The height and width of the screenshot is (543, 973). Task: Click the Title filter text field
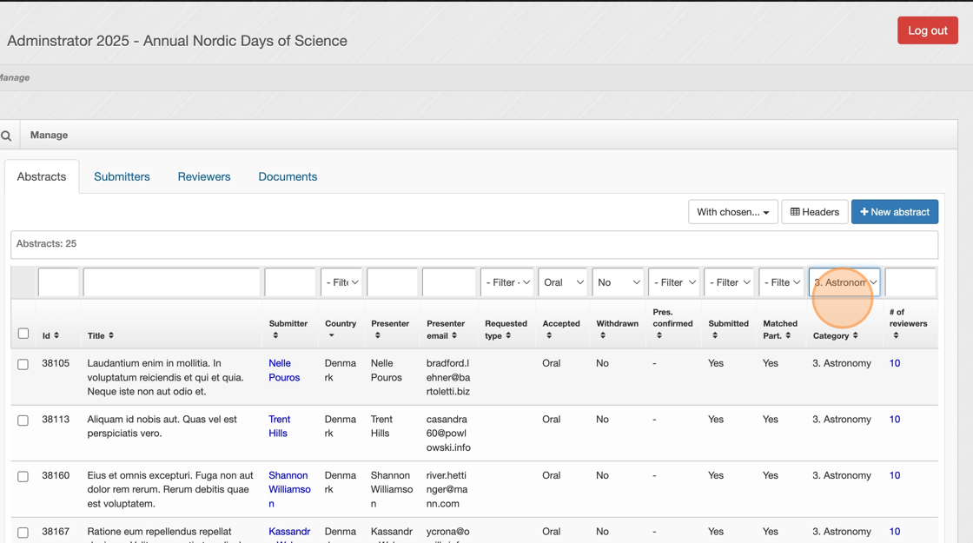(171, 282)
